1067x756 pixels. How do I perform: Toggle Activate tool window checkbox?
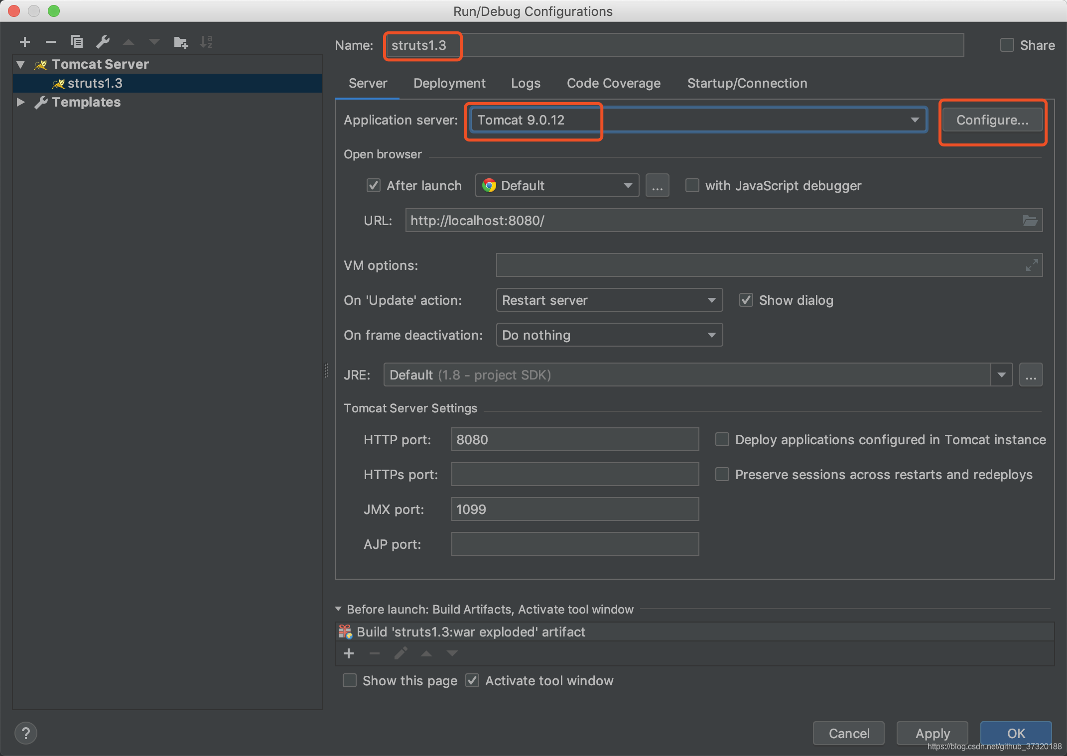click(472, 681)
